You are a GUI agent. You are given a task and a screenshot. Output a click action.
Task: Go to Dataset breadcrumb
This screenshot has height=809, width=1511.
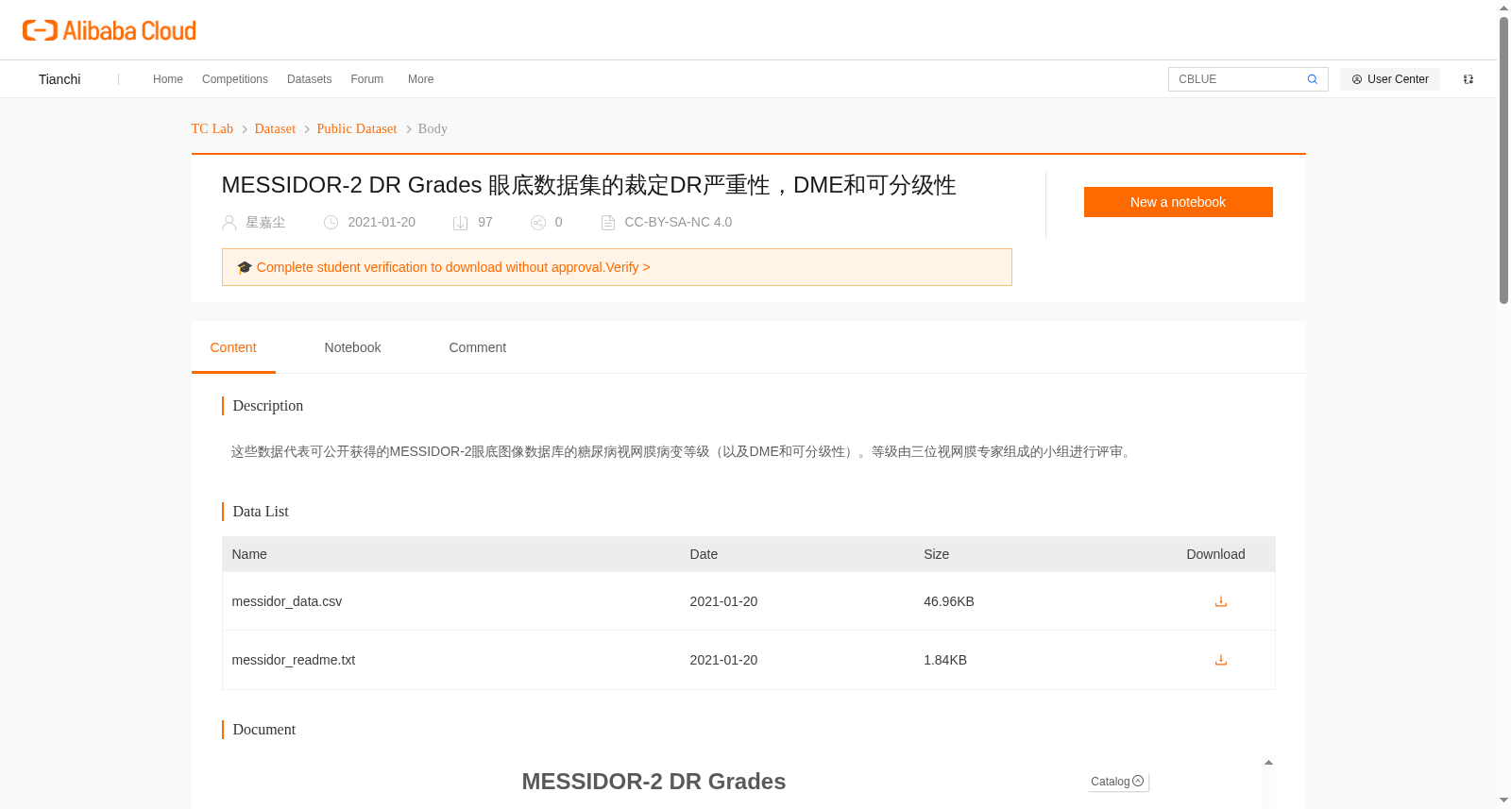pyautogui.click(x=275, y=128)
